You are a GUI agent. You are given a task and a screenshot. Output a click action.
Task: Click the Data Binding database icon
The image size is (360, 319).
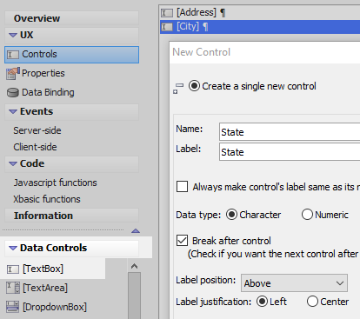(13, 93)
